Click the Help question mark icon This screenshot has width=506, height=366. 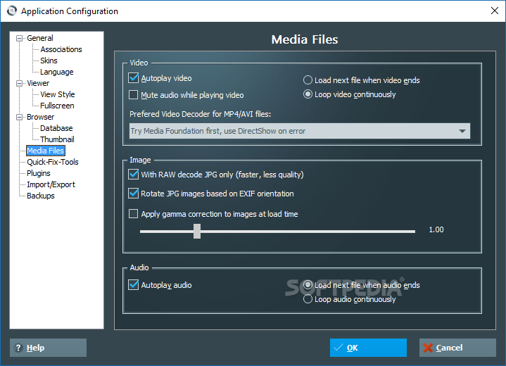click(x=18, y=348)
